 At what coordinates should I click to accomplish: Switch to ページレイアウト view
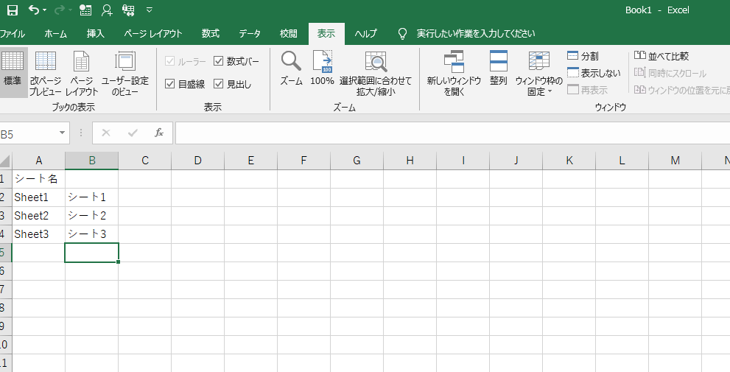coord(82,74)
